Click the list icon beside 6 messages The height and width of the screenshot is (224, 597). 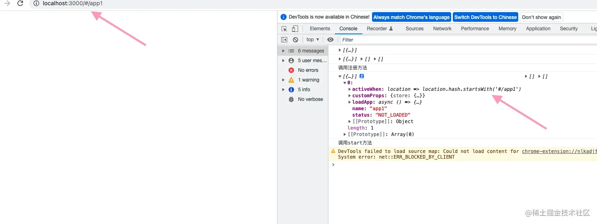tap(291, 51)
